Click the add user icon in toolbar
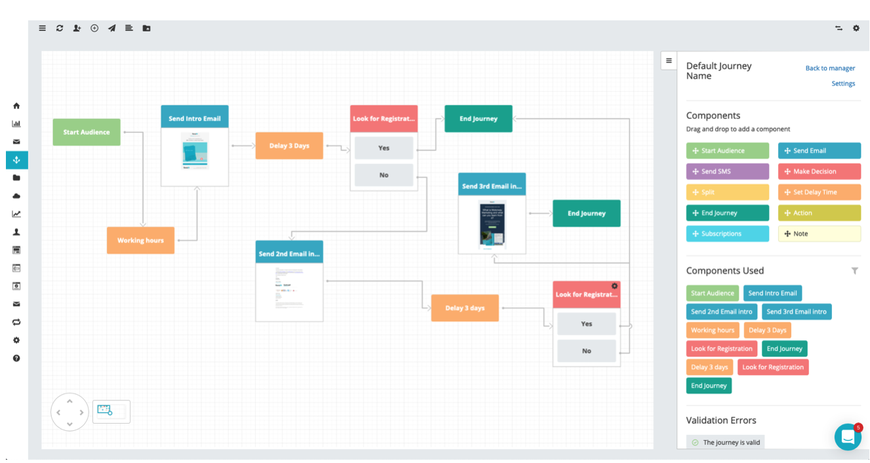Screen dimensions: 870x463 point(77,28)
